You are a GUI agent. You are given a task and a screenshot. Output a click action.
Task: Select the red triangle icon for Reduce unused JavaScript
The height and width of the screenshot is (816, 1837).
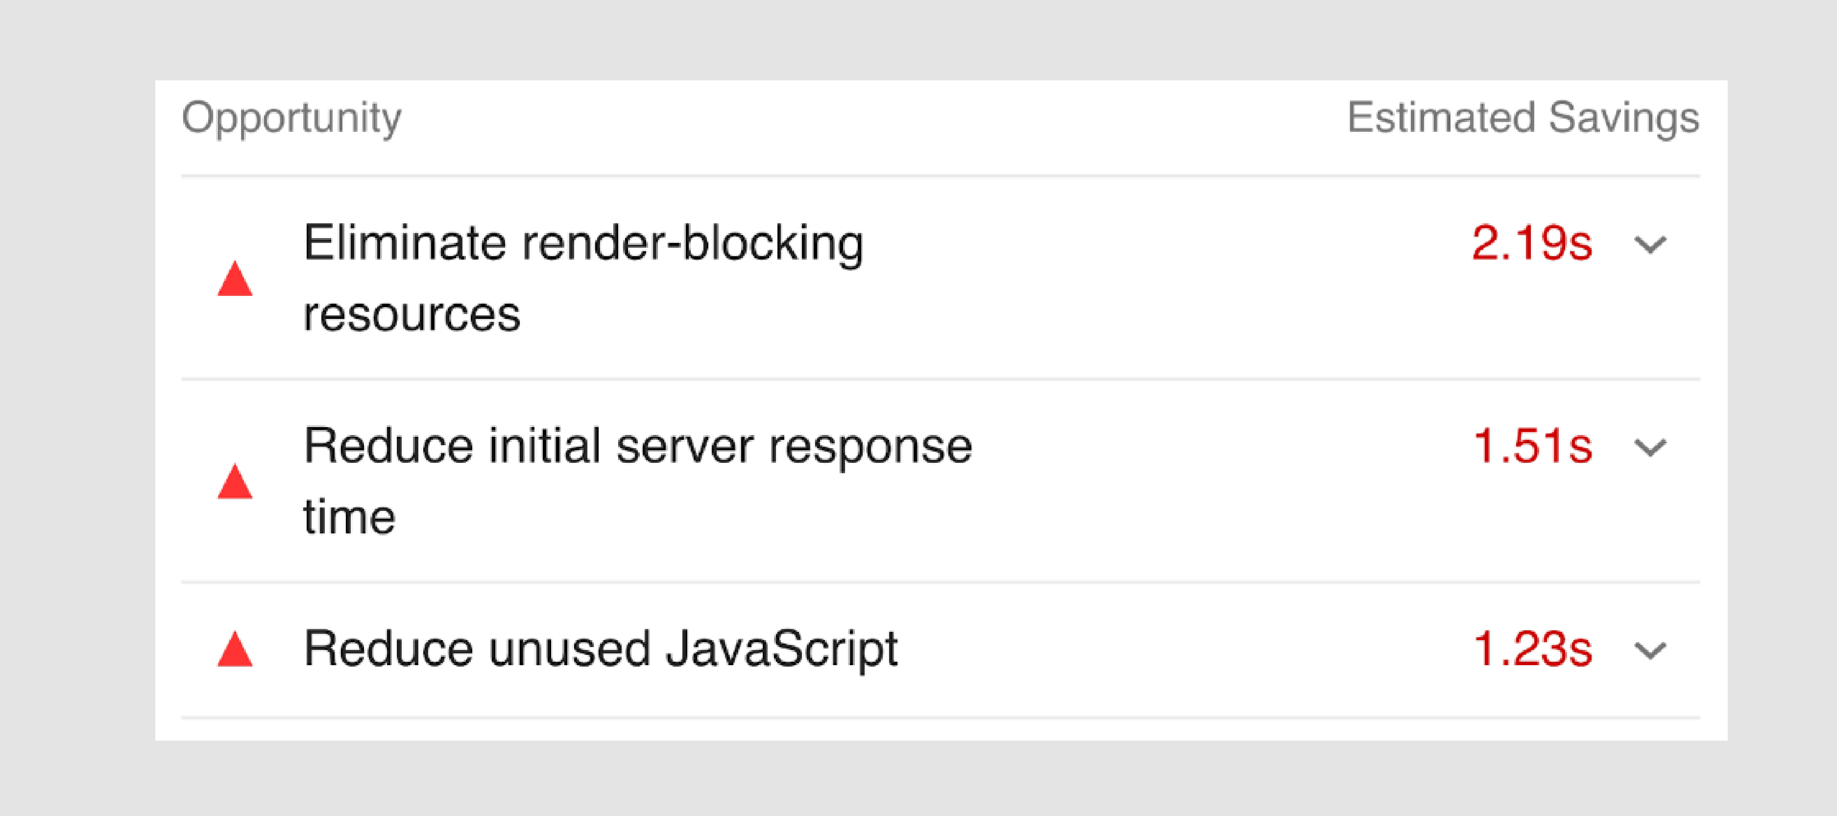pyautogui.click(x=235, y=649)
